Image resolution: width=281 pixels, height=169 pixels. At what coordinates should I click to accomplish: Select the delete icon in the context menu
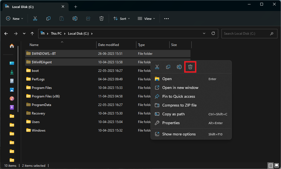click(x=190, y=67)
